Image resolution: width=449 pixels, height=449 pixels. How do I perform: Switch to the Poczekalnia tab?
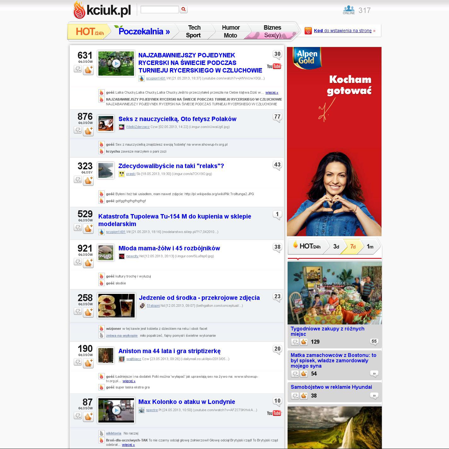[x=144, y=32]
